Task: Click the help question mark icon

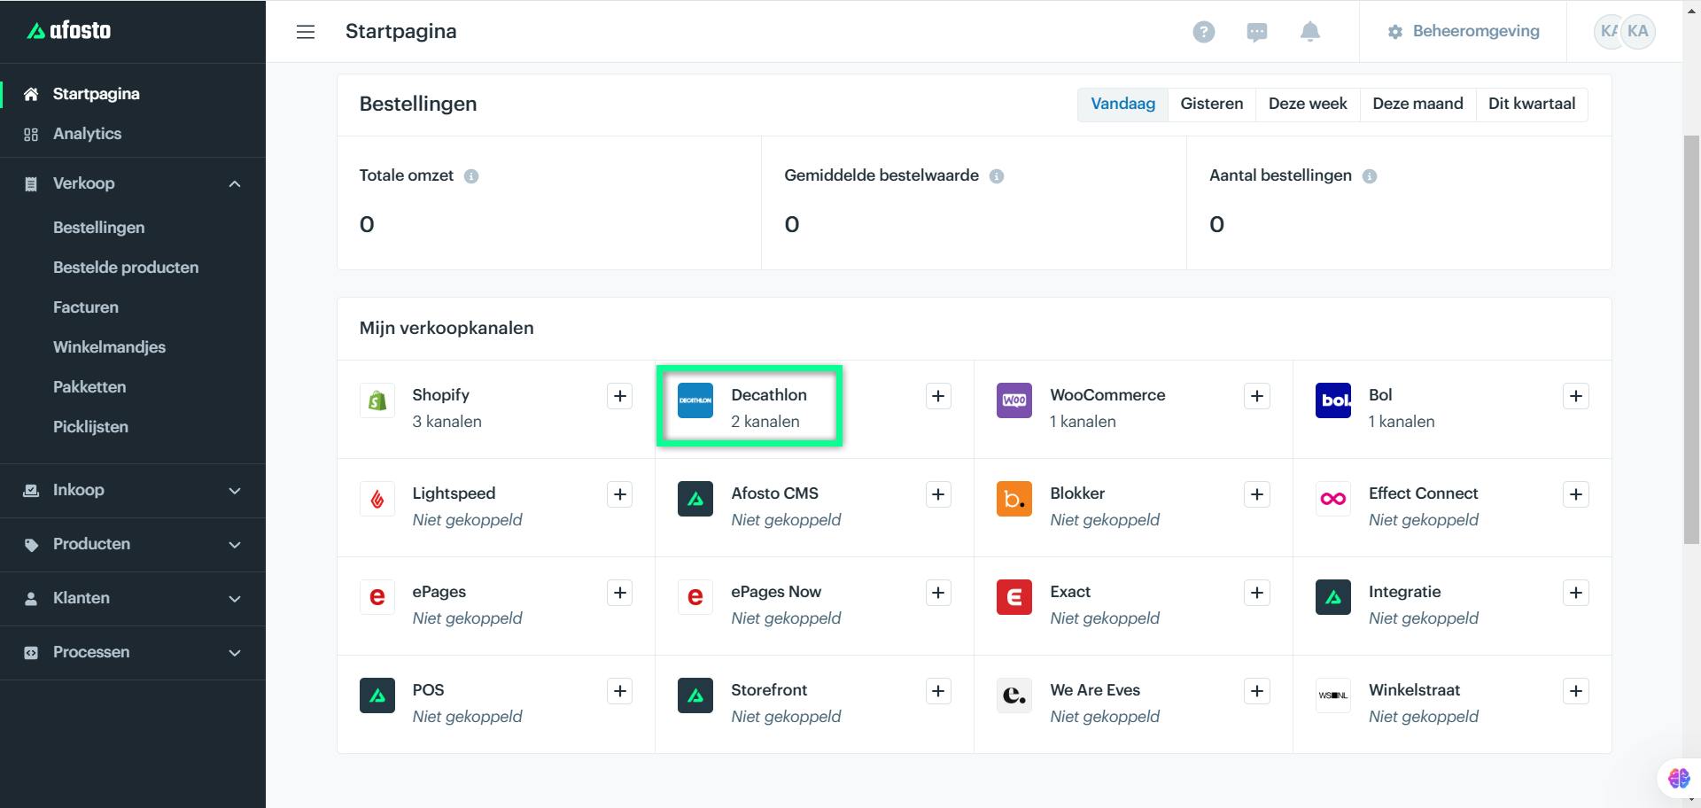Action: coord(1203,32)
